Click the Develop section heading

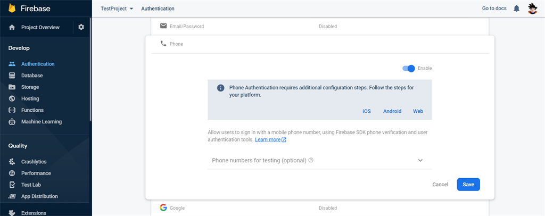click(19, 48)
